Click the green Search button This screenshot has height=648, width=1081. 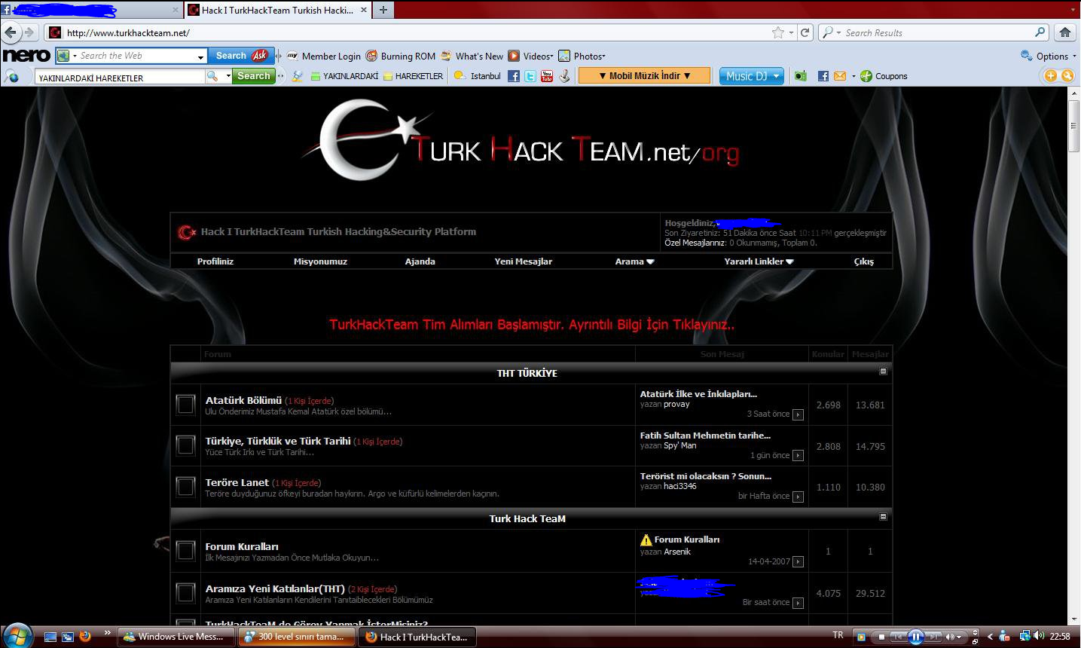click(254, 76)
